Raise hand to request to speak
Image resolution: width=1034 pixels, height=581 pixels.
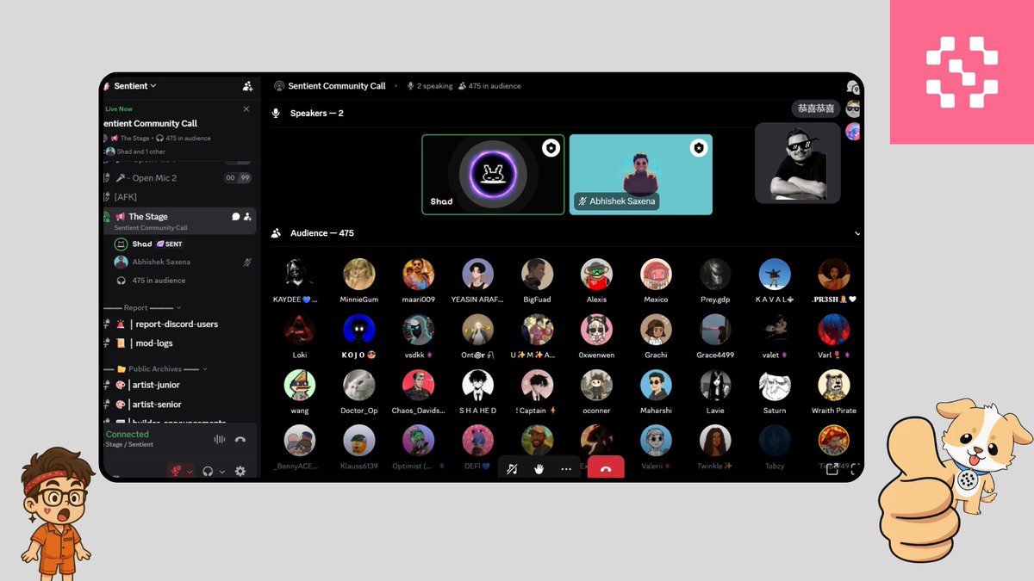click(x=539, y=469)
